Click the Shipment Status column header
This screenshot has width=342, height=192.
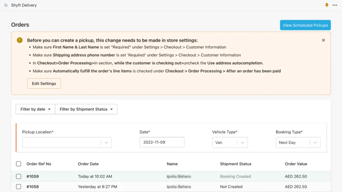click(x=235, y=164)
